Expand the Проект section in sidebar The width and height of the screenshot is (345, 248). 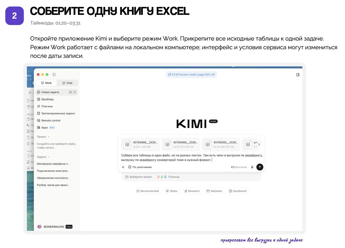[x=43, y=137]
